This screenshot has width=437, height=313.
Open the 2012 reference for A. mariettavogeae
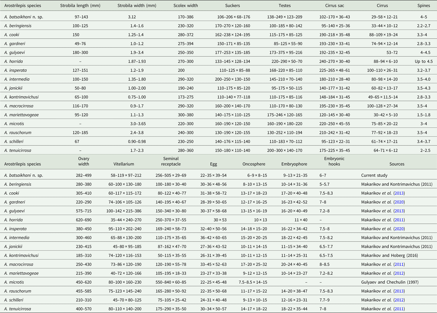pos(399,273)
